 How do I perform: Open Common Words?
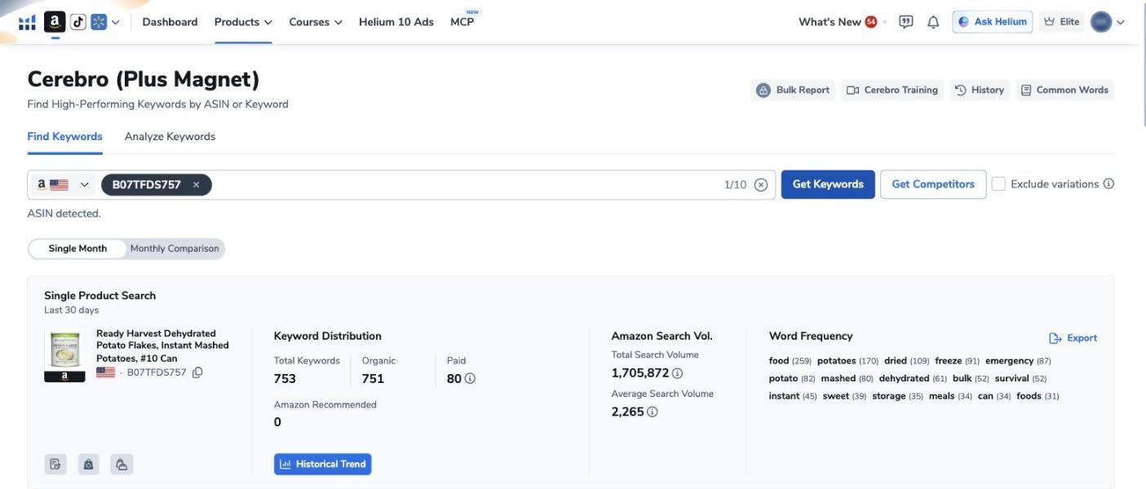1064,90
